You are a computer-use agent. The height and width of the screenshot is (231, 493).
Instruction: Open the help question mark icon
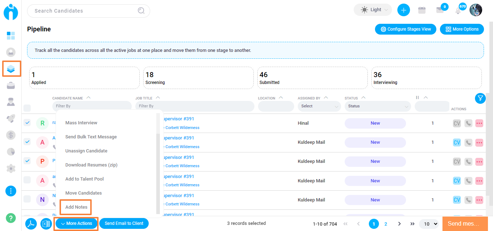11,218
